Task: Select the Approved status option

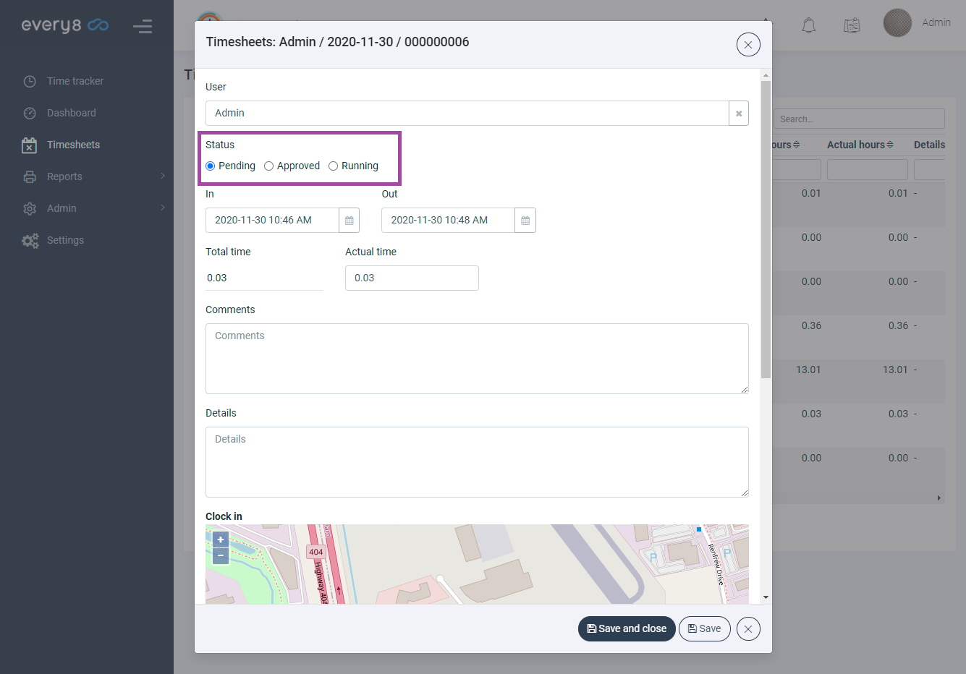Action: coord(269,166)
